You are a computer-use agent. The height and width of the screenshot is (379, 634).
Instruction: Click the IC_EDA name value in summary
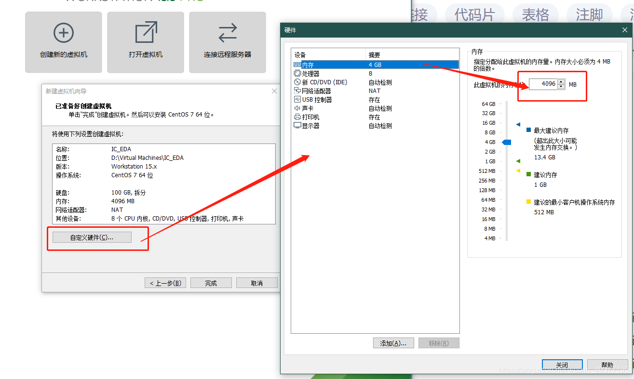tap(121, 149)
